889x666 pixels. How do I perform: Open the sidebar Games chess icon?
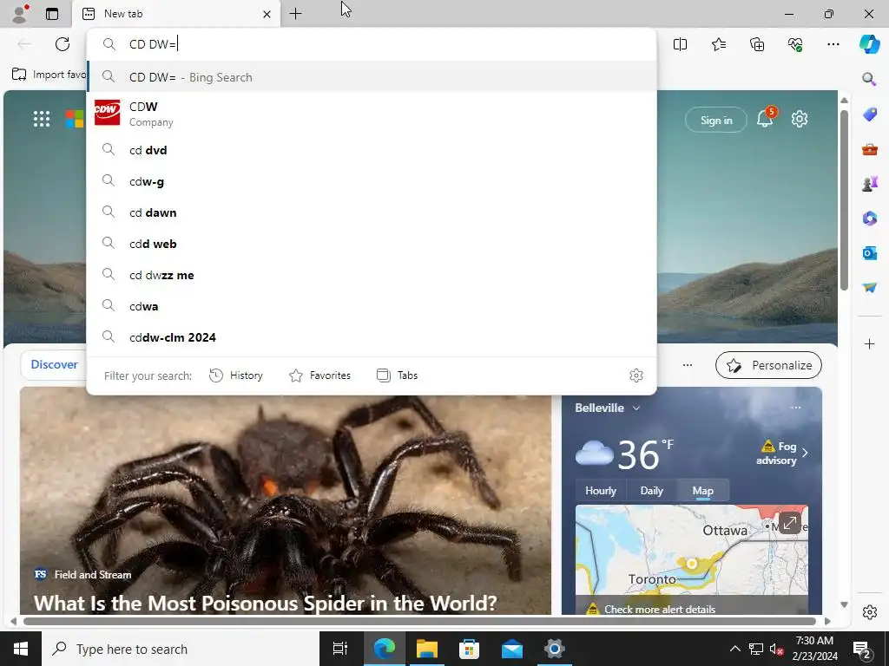869,184
